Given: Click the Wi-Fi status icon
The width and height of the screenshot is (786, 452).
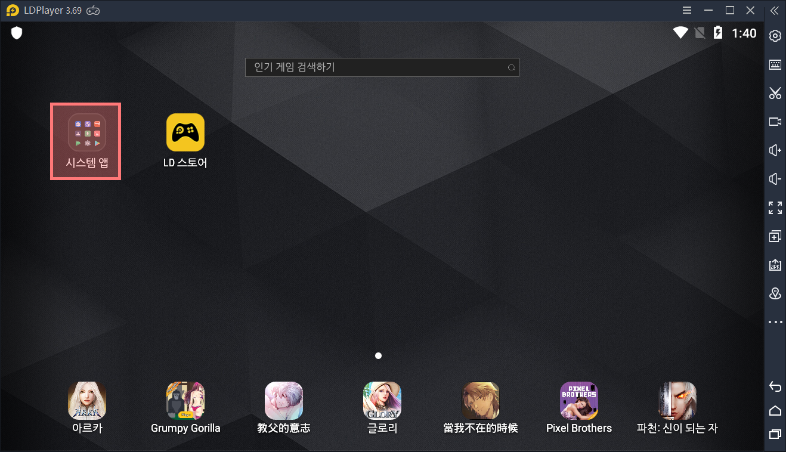Looking at the screenshot, I should [680, 33].
